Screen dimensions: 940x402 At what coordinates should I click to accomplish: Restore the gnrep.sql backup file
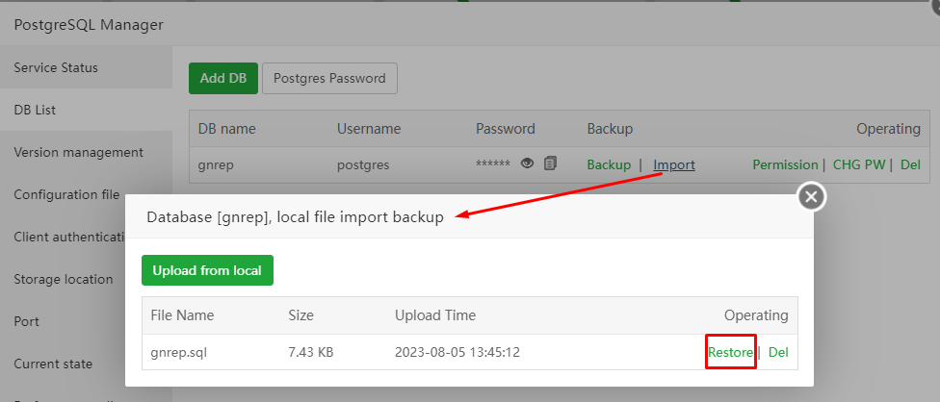(731, 352)
